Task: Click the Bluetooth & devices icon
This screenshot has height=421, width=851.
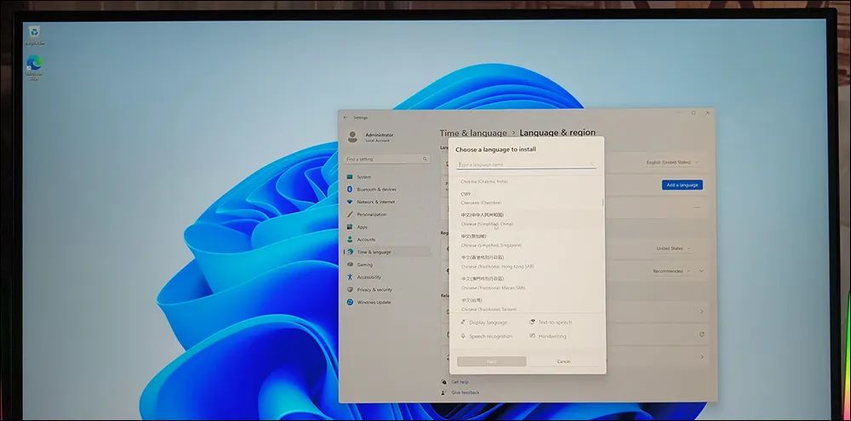Action: 350,189
